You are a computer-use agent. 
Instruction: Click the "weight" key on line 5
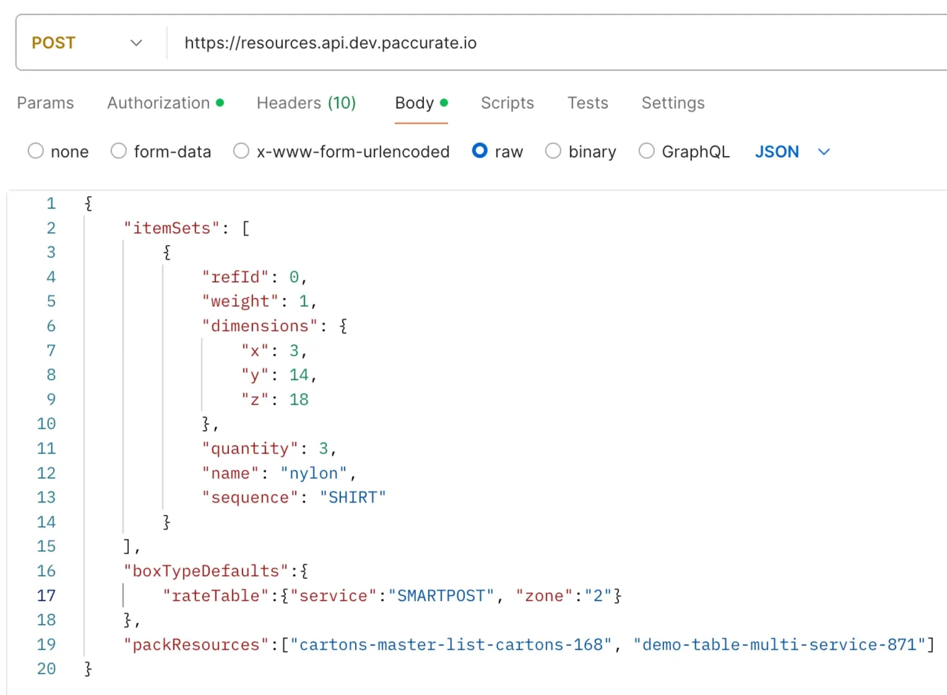click(x=240, y=301)
